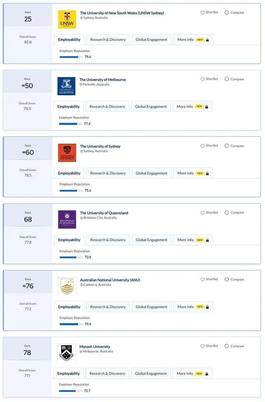Viewport: 265px width, 402px height.
Task: Open The University of Sydney title link
Action: (x=100, y=147)
